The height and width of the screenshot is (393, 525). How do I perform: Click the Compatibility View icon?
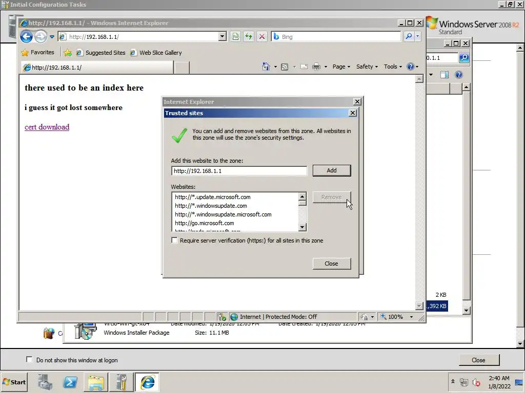[236, 36]
